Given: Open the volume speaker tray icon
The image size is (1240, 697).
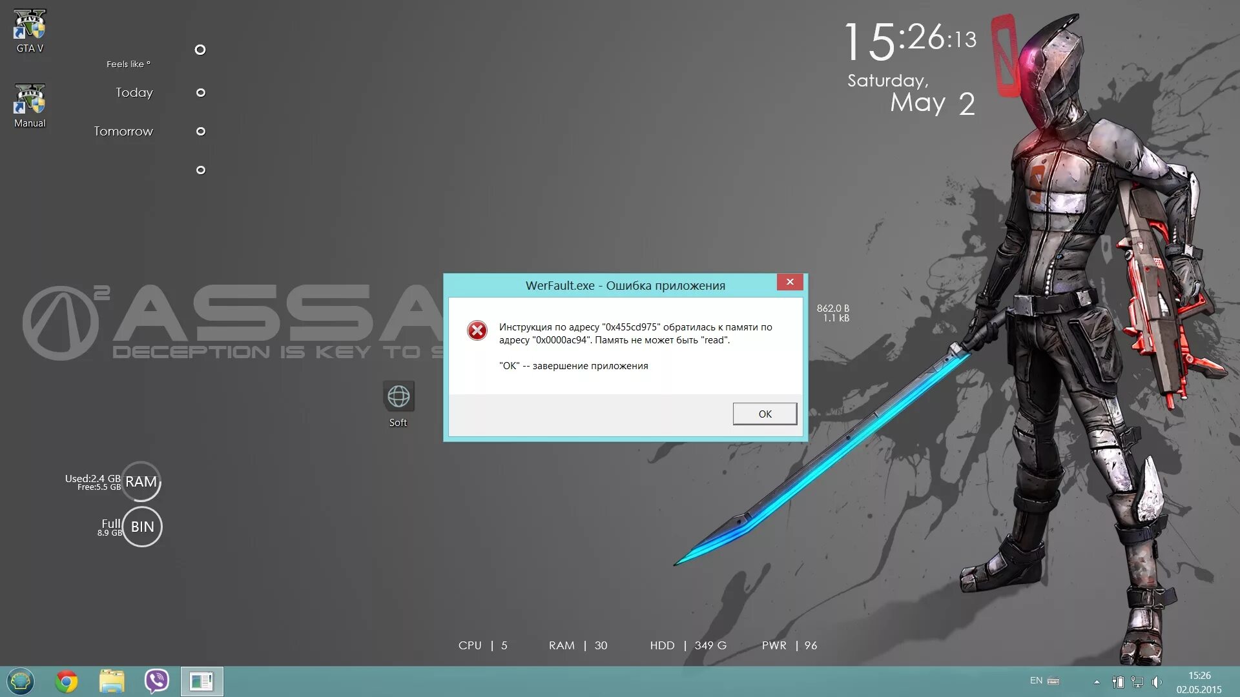Looking at the screenshot, I should 1156,682.
